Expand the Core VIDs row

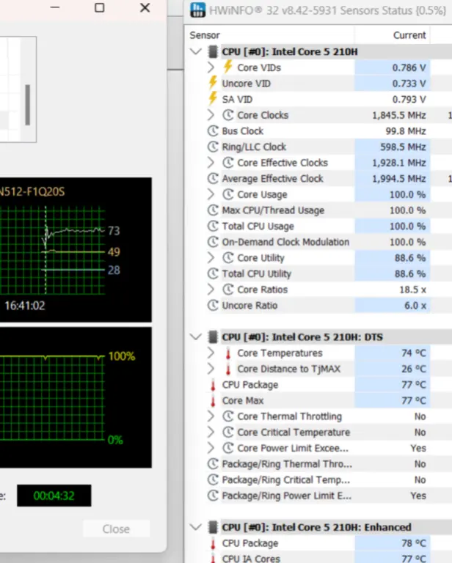[x=211, y=67]
